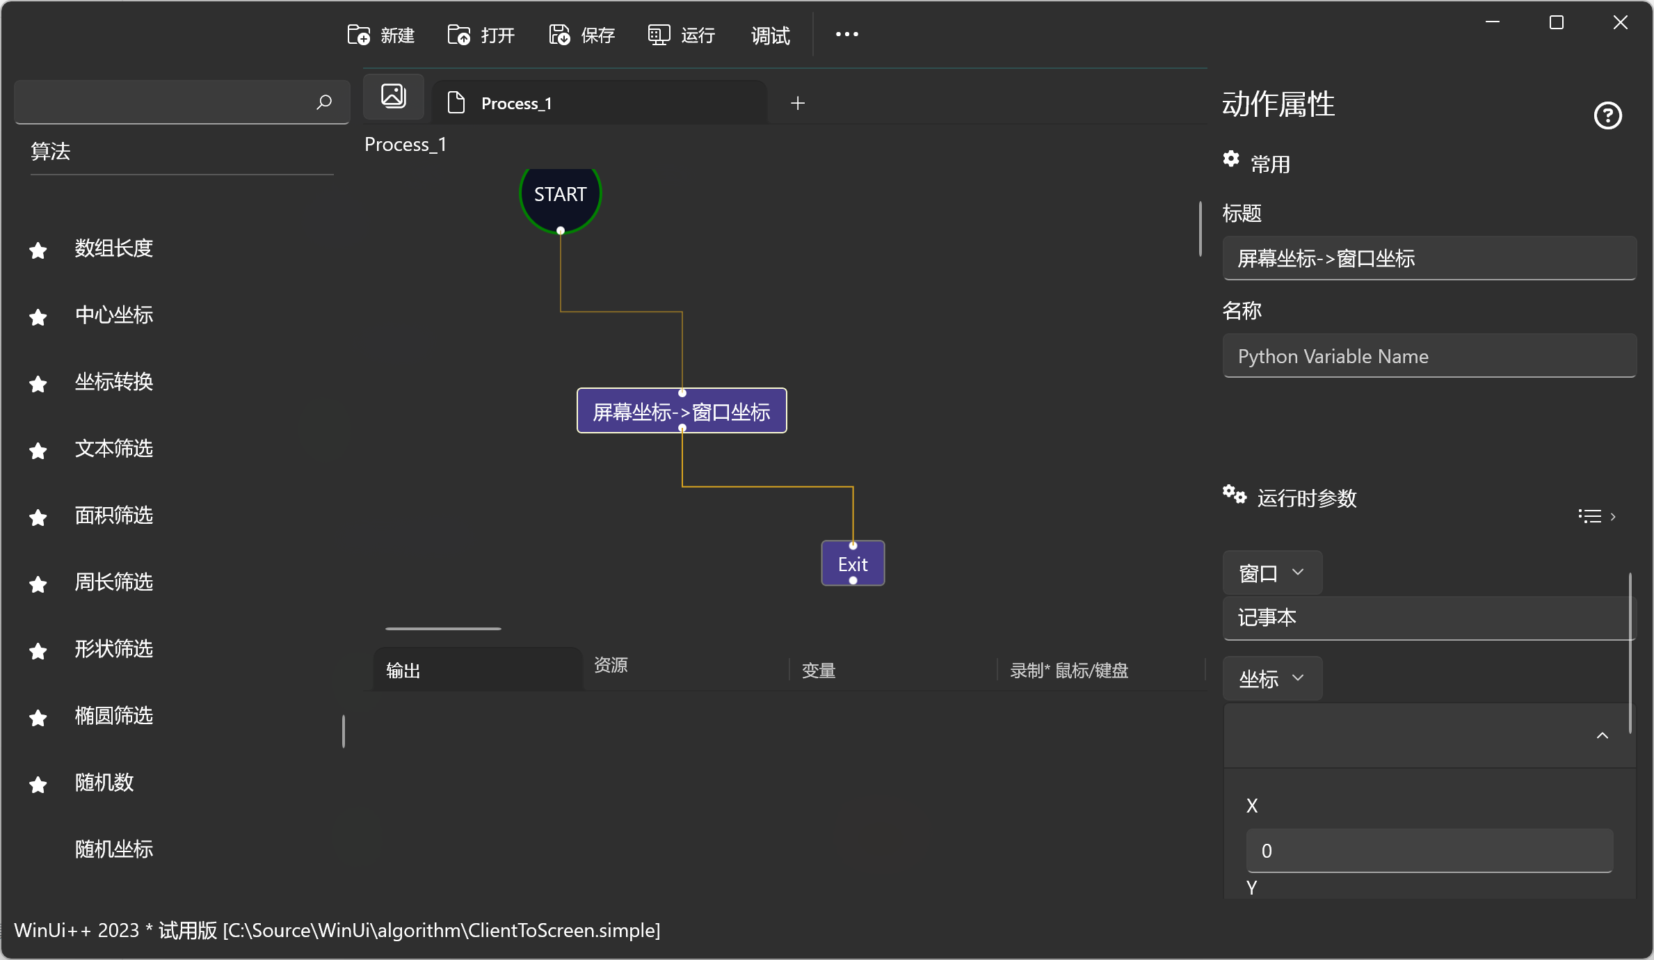Click the New file toolbar icon
Viewport: 1654px width, 960px height.
click(359, 35)
